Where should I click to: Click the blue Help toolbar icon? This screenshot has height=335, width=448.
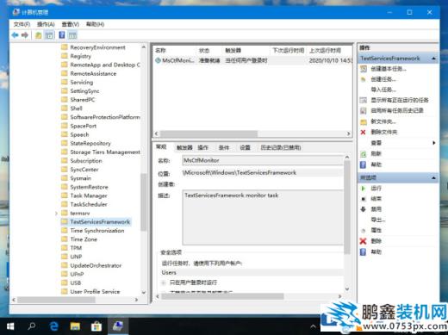[61, 35]
